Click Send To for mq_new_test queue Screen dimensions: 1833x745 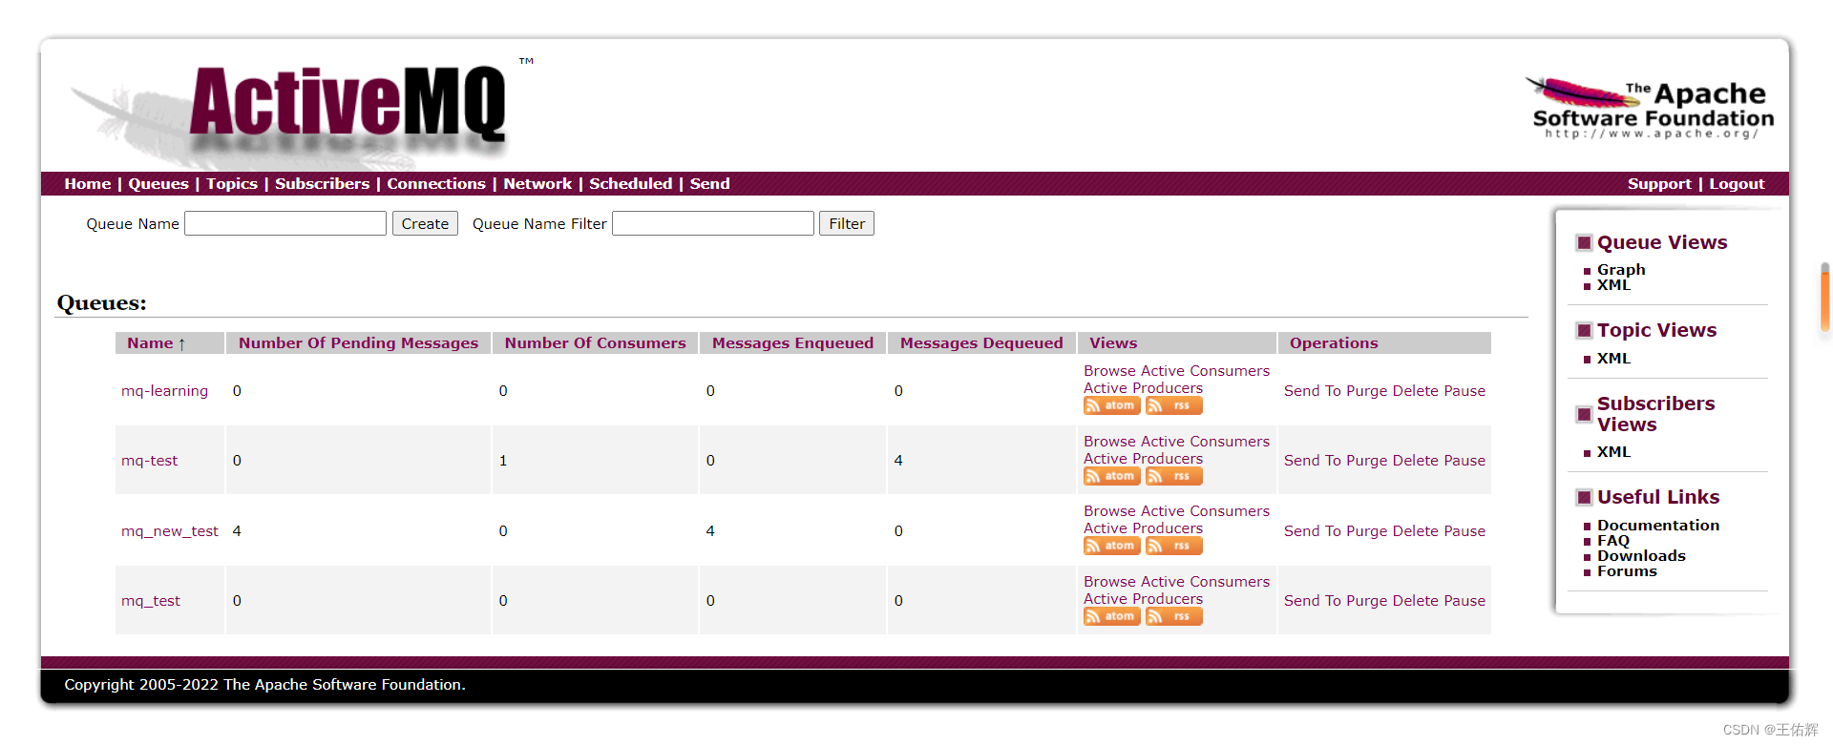click(x=1313, y=531)
